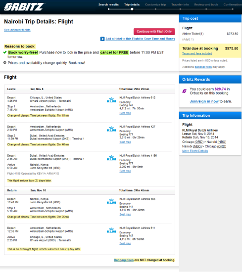Click the Orbucks rewards swirl icon

click(x=185, y=91)
